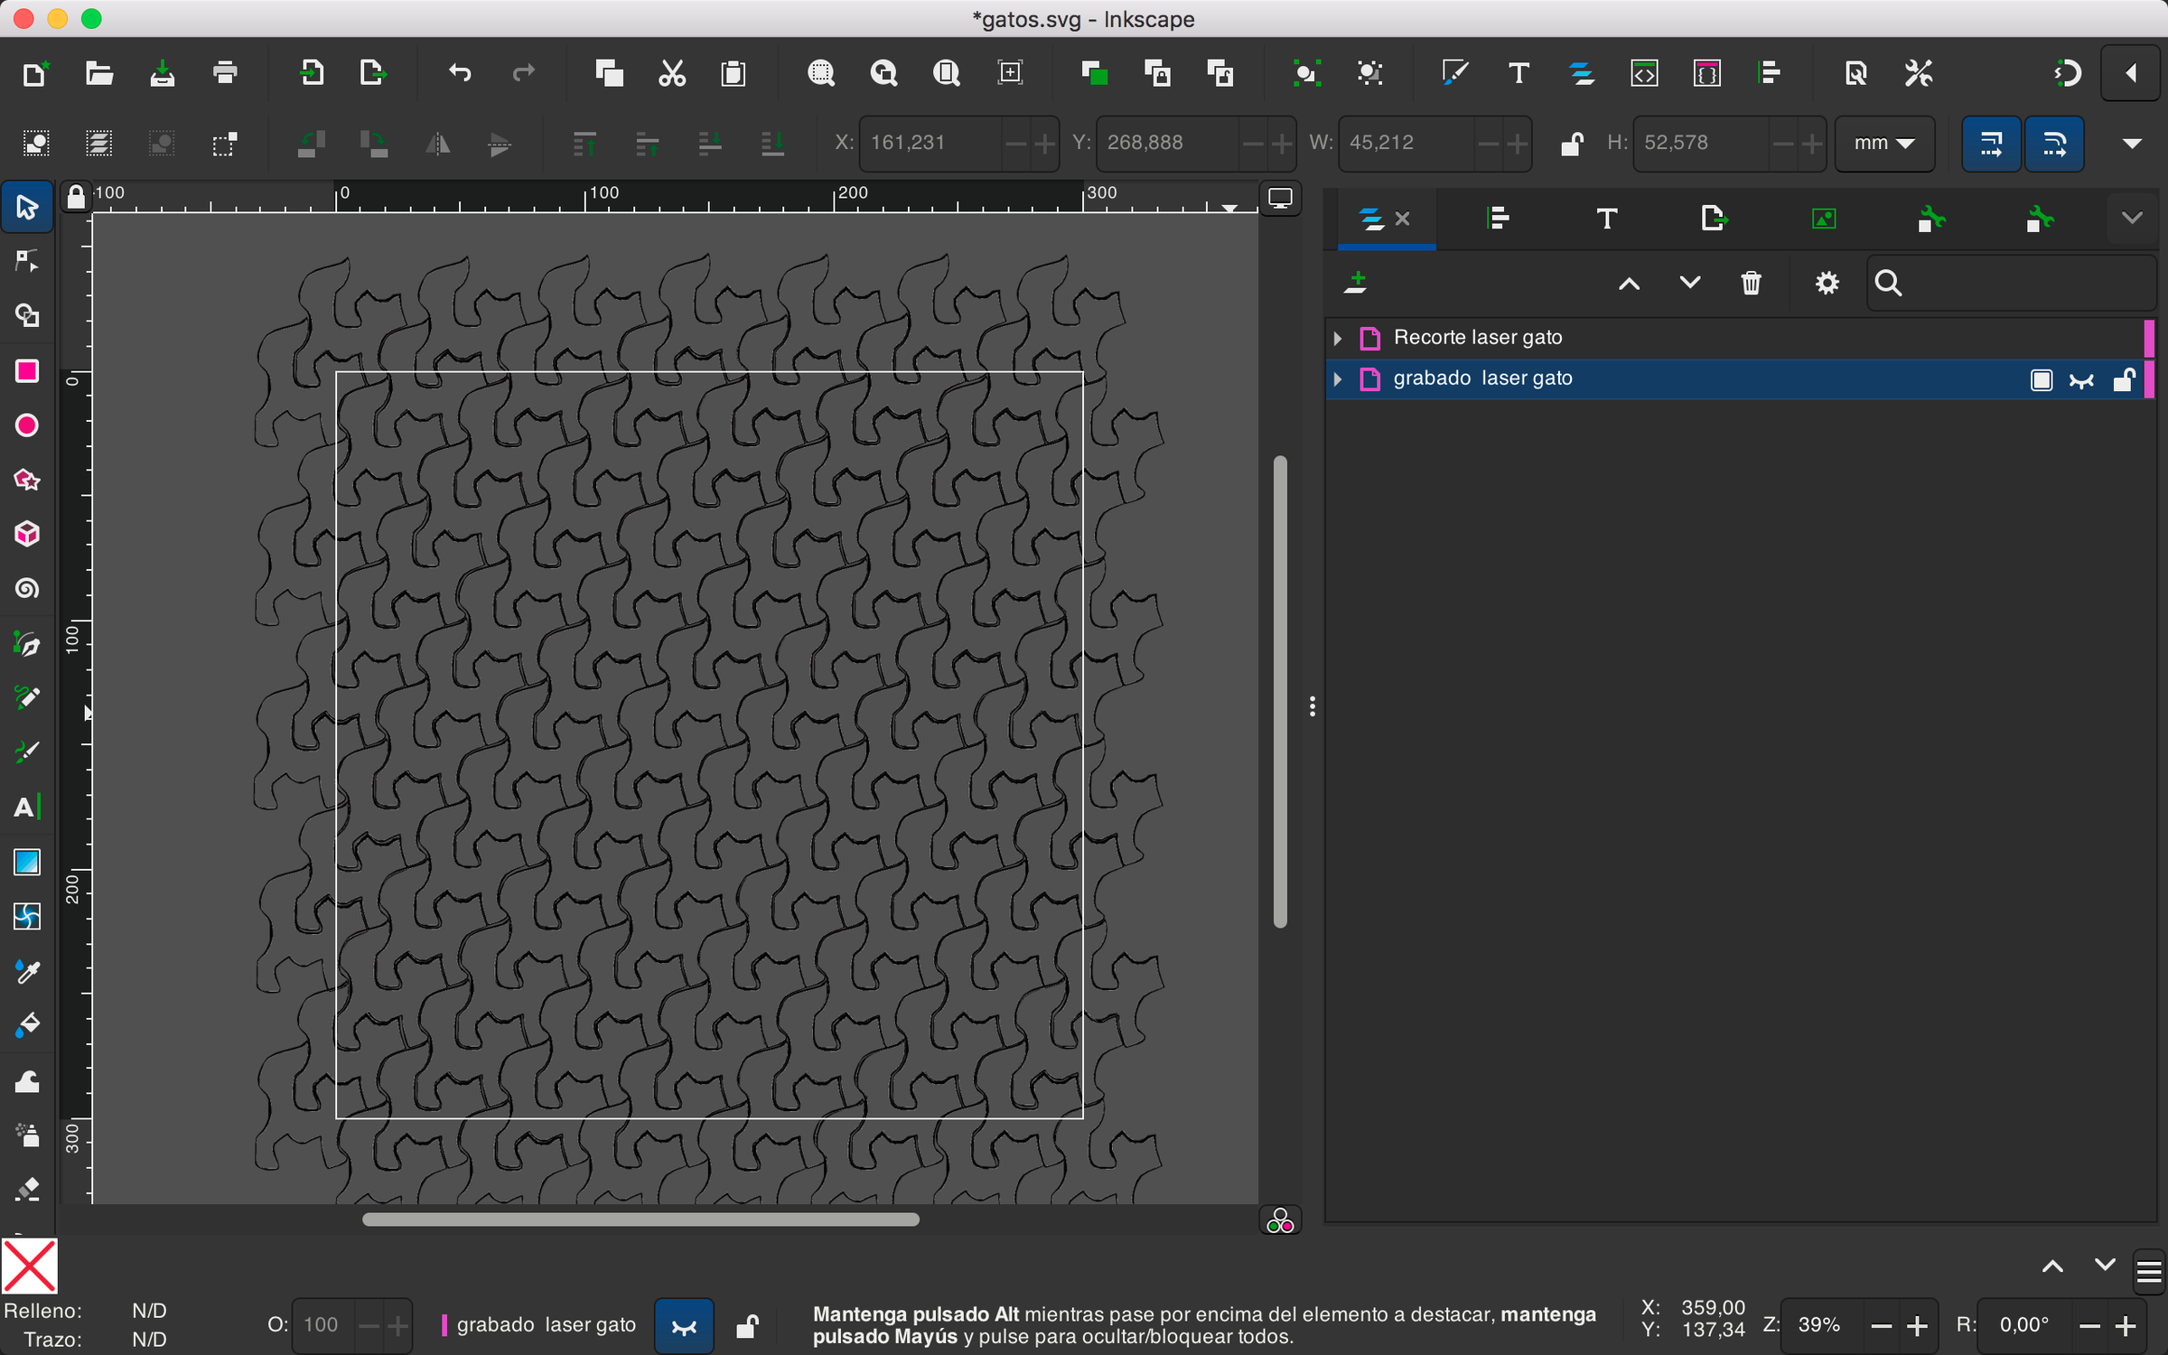The width and height of the screenshot is (2168, 1355).
Task: Open tool controls bar overflow arrow
Action: [2132, 144]
